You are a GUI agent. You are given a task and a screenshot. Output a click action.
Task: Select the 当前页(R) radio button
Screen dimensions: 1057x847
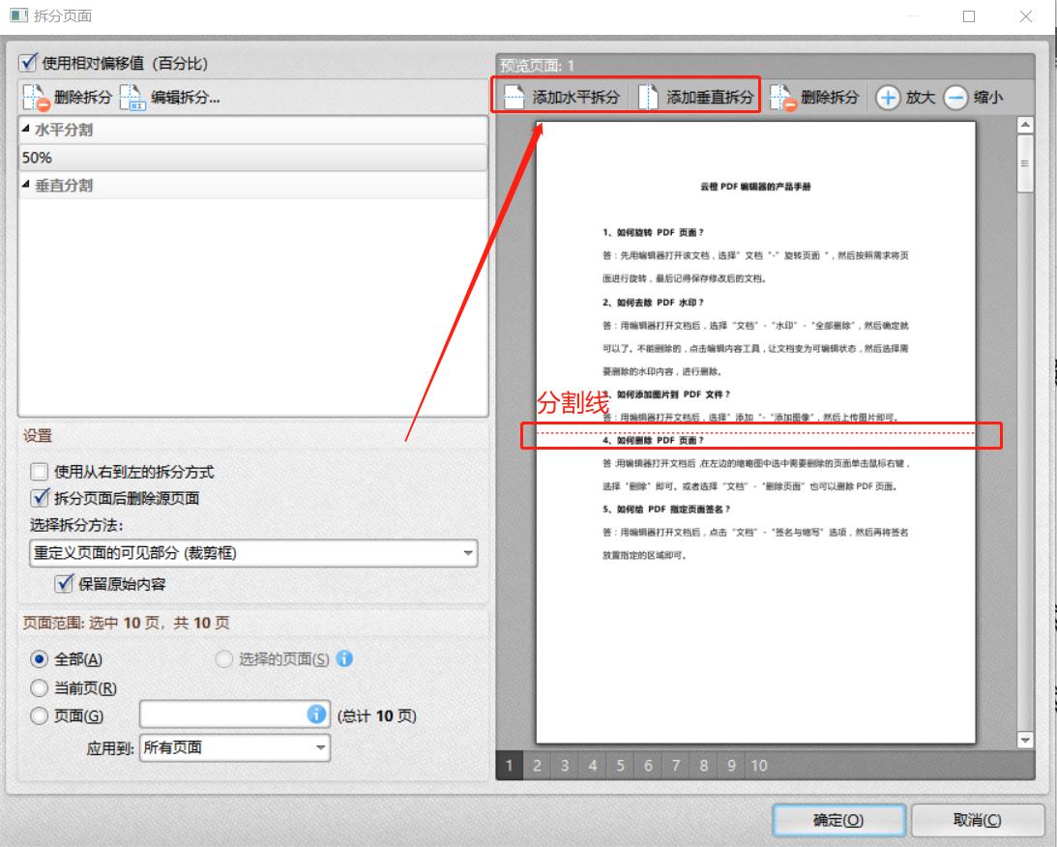[39, 687]
